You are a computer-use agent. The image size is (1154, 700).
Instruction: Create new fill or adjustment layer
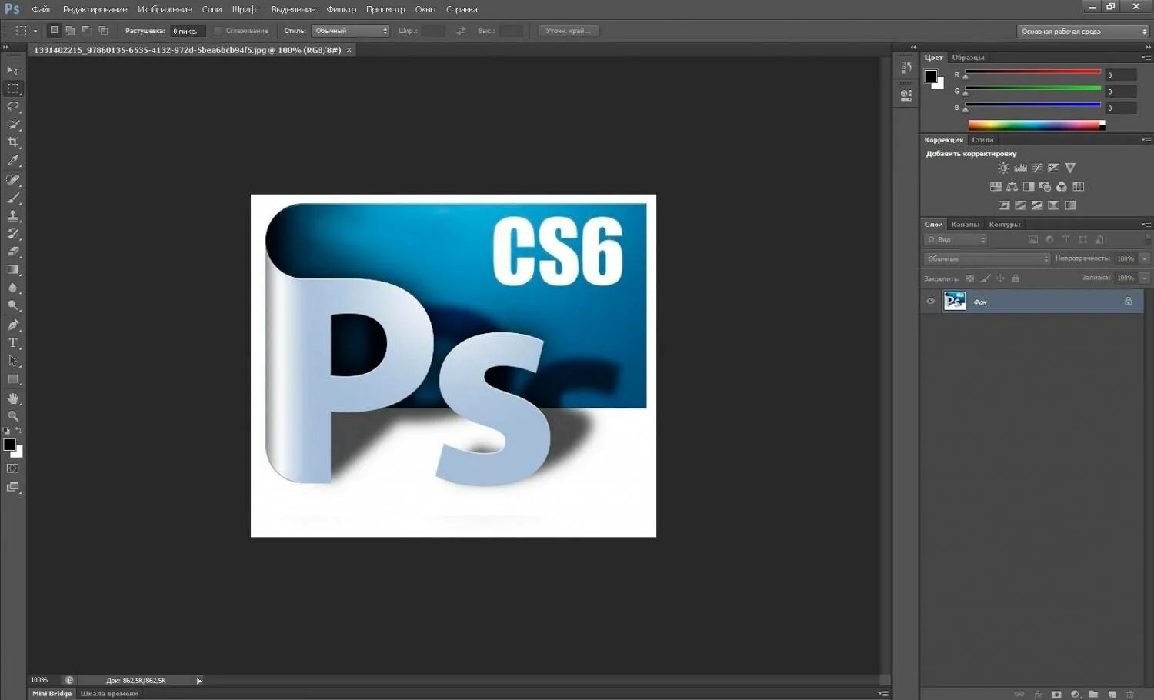click(1076, 694)
